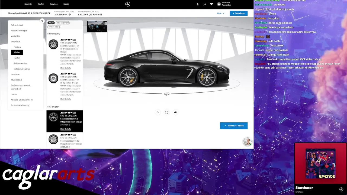This screenshot has height=195, width=347.
Task: Open the live chat advisor avatar
Action: (247, 141)
